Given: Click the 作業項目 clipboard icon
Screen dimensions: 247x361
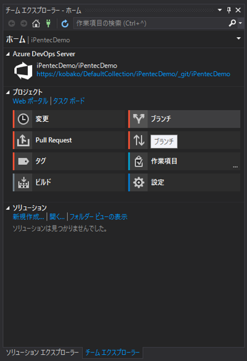Looking at the screenshot, I should click(x=139, y=161).
